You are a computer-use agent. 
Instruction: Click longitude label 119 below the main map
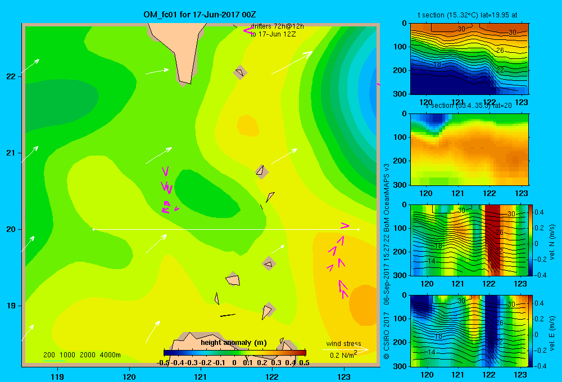pos(57,376)
